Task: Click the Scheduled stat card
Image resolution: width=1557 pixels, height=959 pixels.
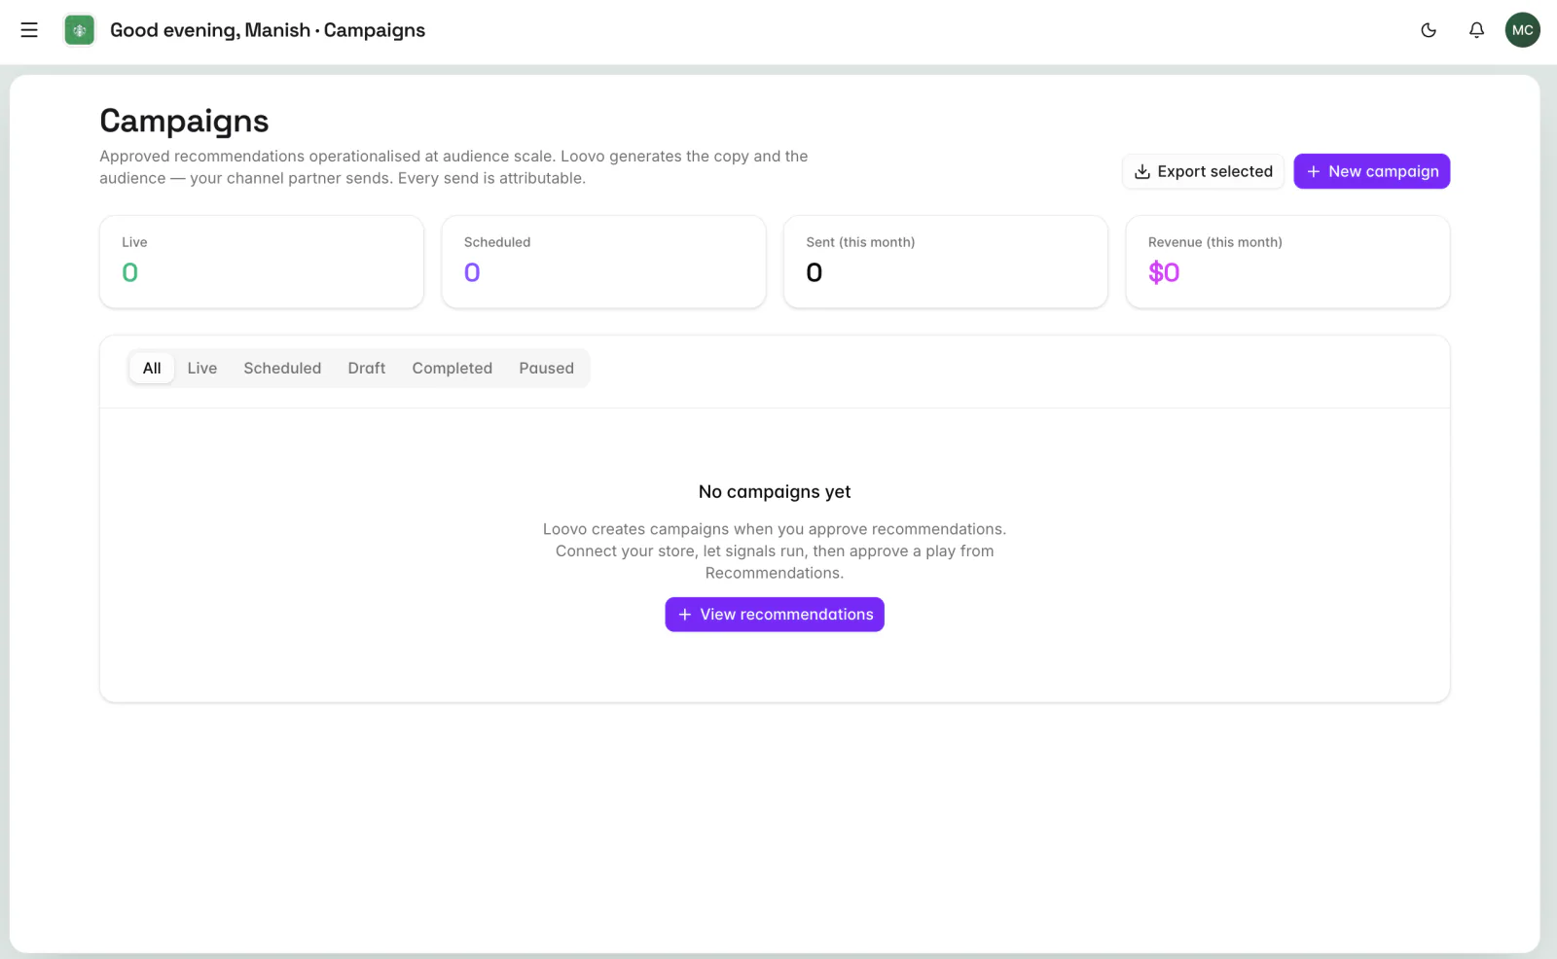Action: tap(604, 262)
